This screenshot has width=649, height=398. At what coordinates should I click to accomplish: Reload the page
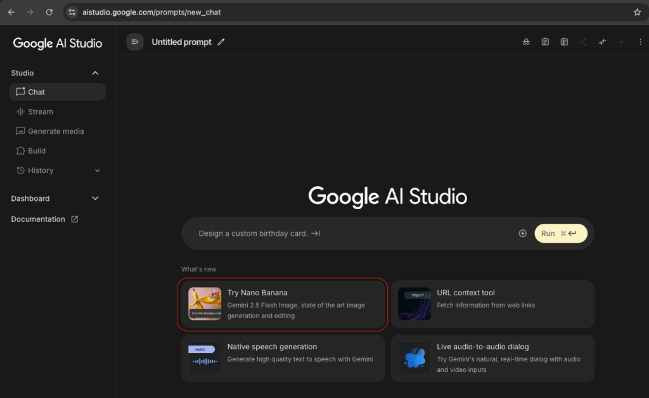point(49,12)
